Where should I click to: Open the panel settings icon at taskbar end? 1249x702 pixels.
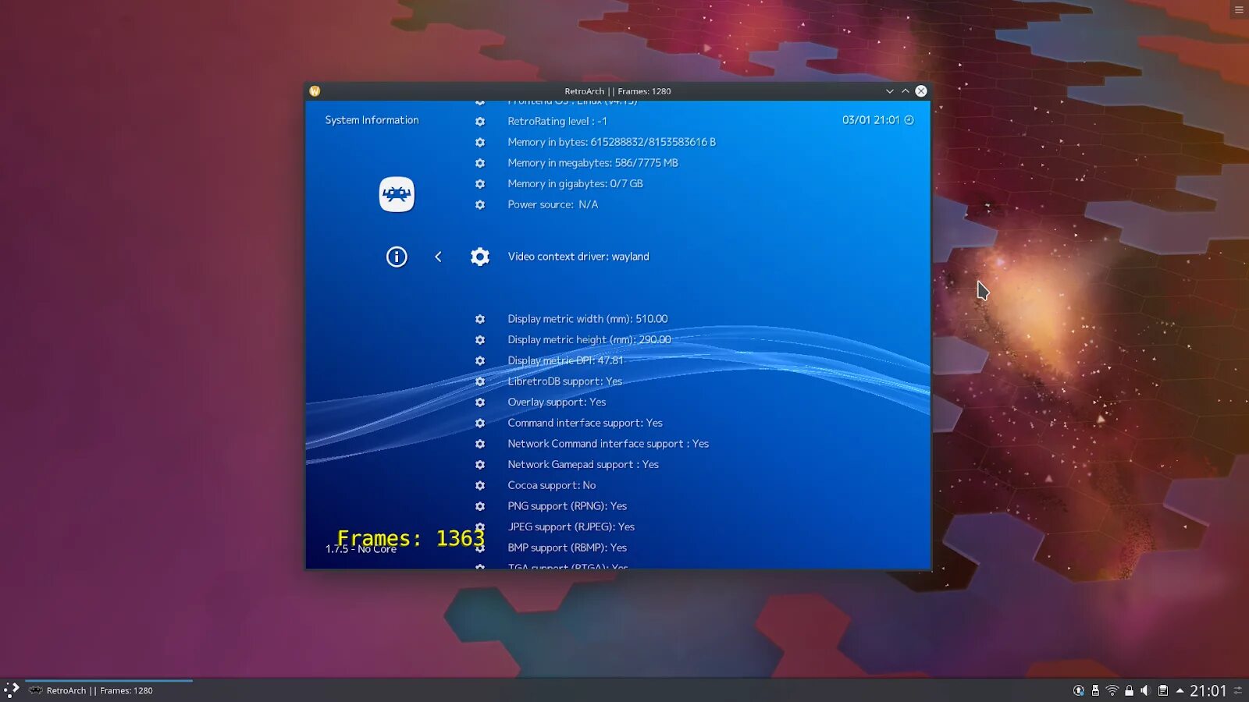(1238, 690)
